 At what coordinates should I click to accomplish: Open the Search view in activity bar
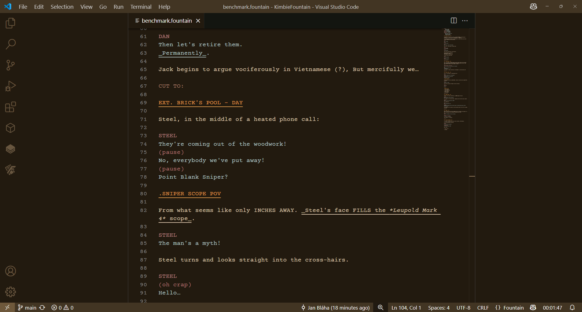click(11, 44)
